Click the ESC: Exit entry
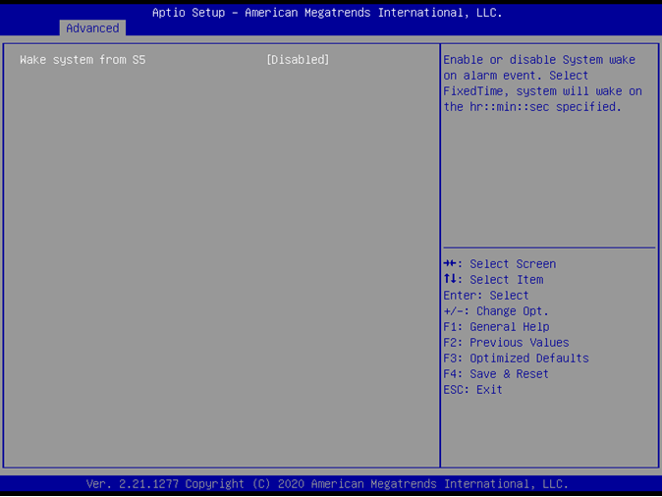 click(472, 390)
